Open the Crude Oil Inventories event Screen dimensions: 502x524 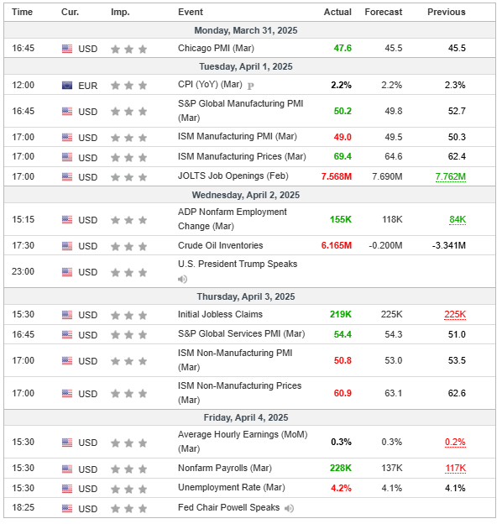[x=221, y=245]
